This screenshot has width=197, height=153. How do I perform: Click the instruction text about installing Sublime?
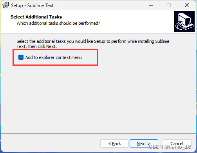click(x=93, y=44)
